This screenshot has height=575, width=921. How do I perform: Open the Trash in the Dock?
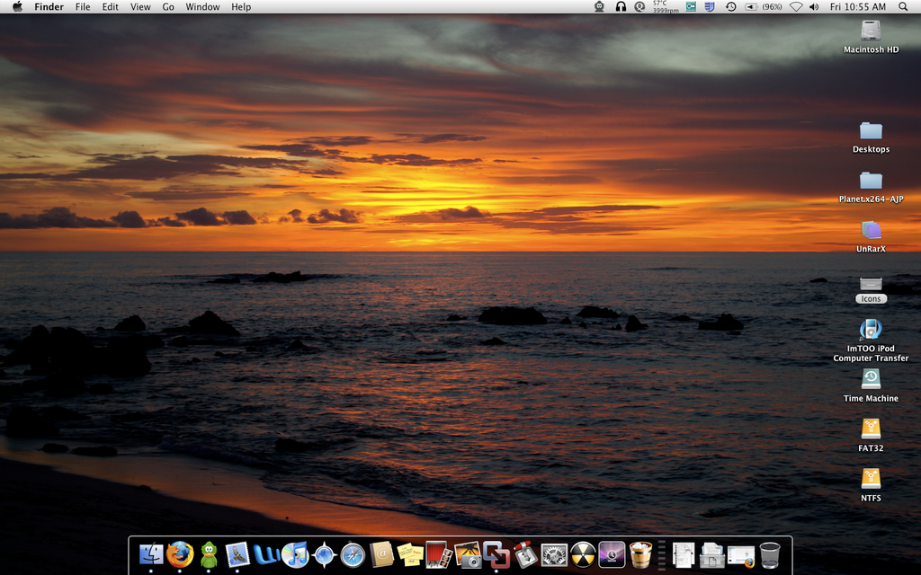[x=770, y=555]
